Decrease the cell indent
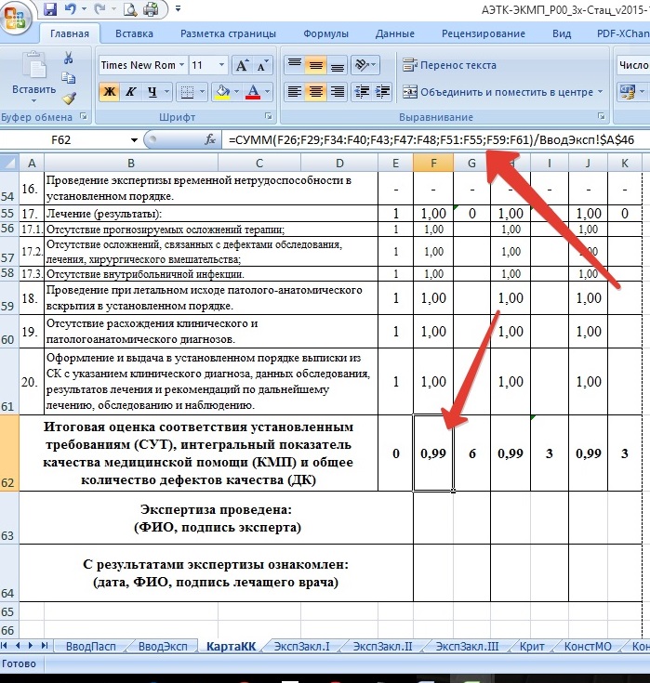The height and width of the screenshot is (683, 650). coord(363,92)
